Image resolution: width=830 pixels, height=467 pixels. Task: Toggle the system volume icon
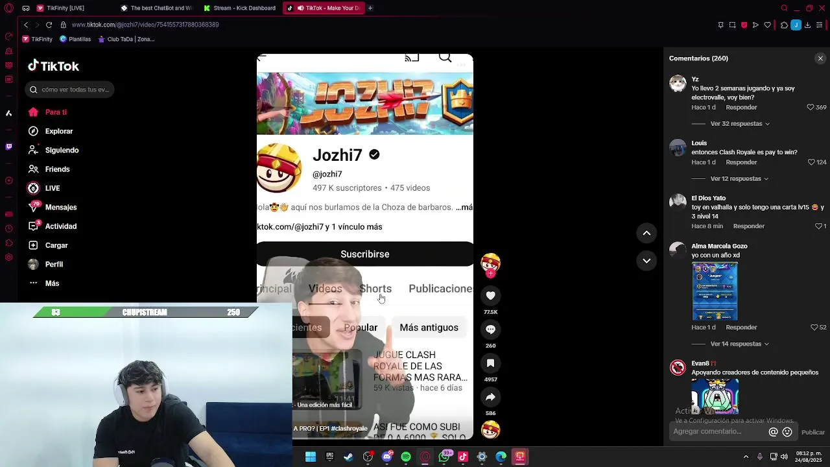click(x=784, y=457)
